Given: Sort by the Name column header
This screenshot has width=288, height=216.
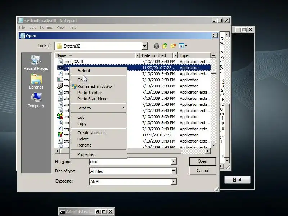Looking at the screenshot, I should [95, 55].
